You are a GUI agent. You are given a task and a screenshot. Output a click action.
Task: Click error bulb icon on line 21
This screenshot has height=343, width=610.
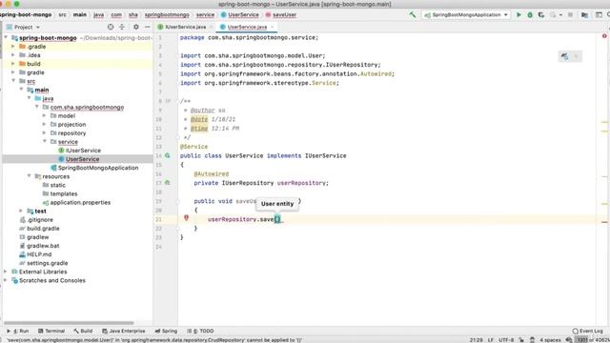tap(186, 218)
